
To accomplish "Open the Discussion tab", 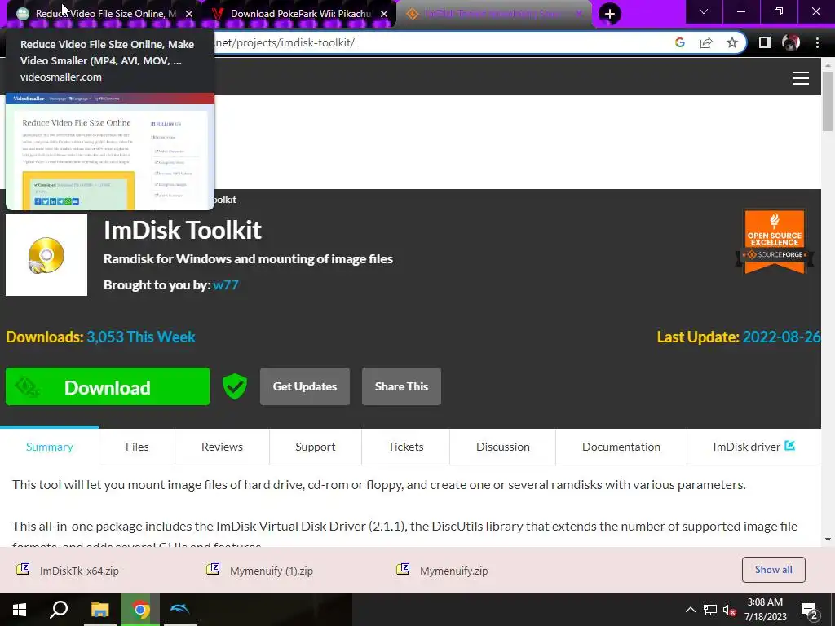I will click(502, 447).
